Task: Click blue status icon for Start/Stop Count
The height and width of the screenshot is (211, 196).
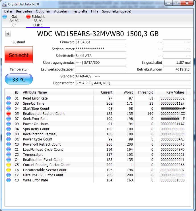Action: click(9, 108)
